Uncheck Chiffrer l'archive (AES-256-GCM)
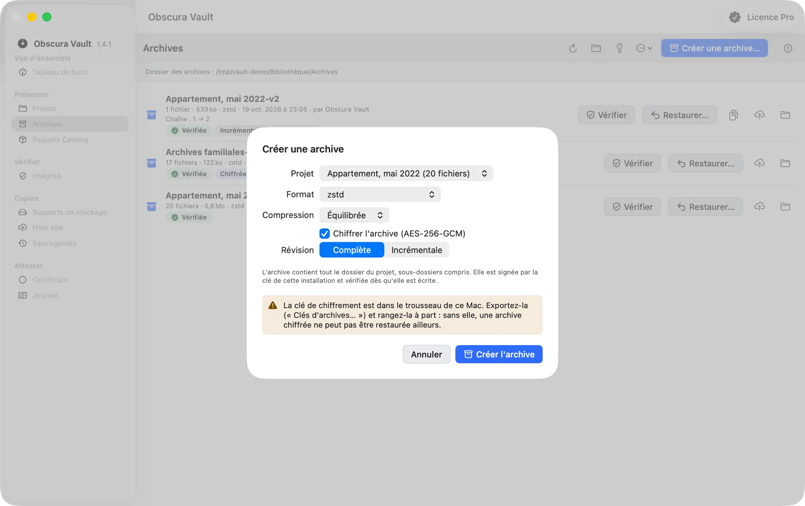The height and width of the screenshot is (506, 805). pos(324,233)
